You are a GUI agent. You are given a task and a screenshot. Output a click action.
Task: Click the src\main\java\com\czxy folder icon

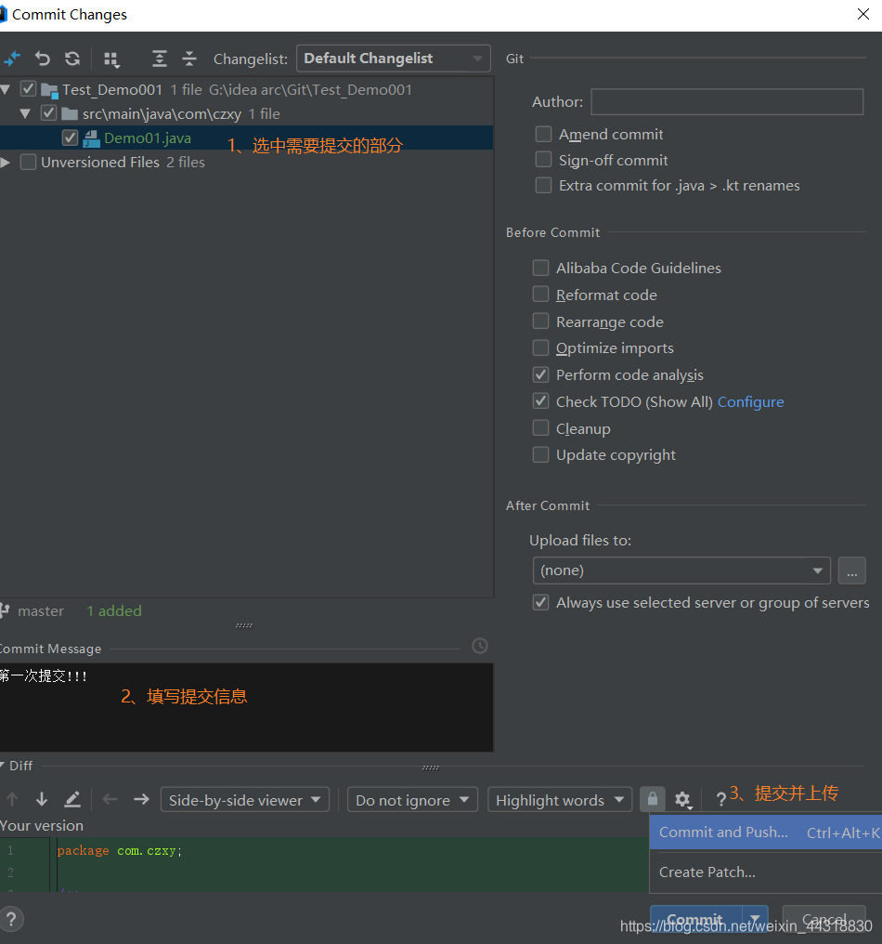coord(70,113)
